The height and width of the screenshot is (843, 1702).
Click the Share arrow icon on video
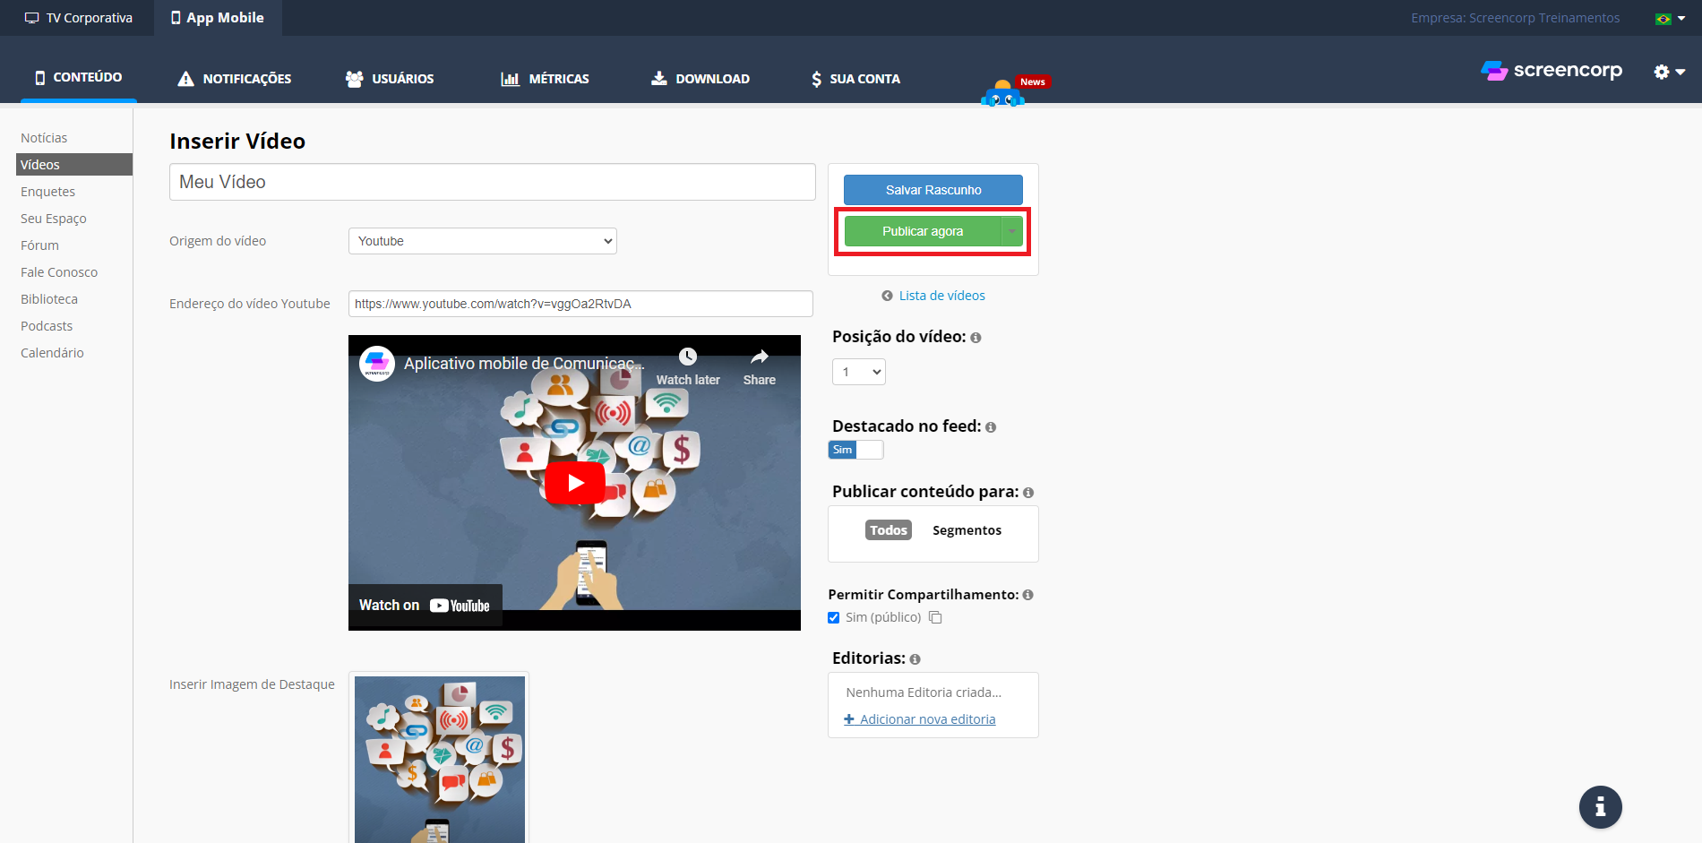760,357
